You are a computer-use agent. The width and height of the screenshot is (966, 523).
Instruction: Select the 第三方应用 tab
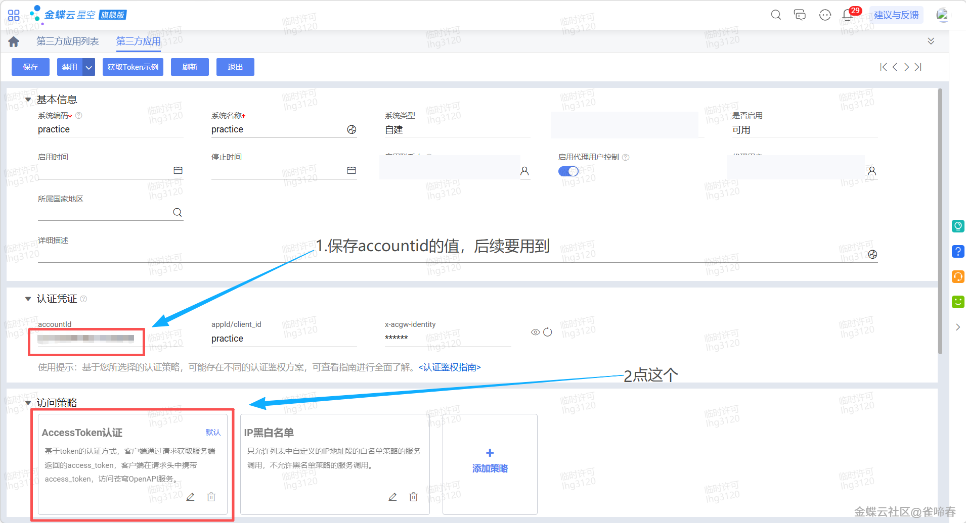pos(139,41)
